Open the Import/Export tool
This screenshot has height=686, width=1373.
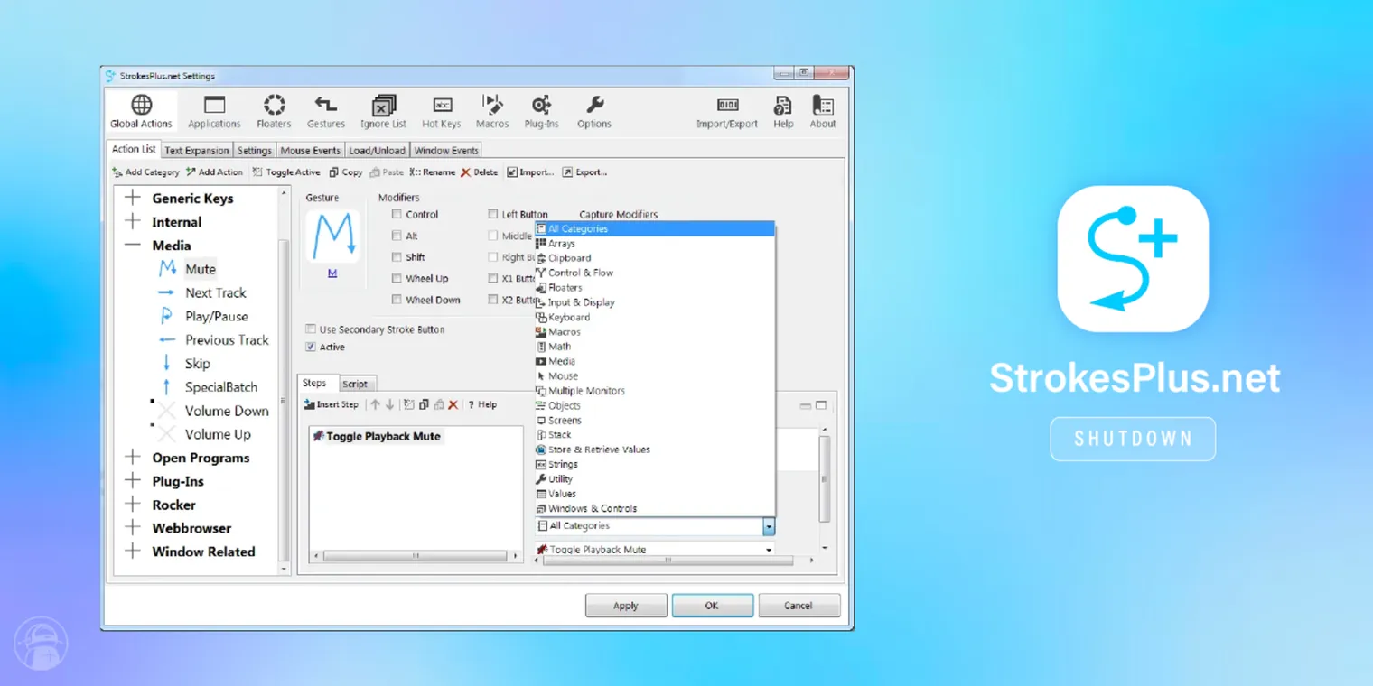726,110
